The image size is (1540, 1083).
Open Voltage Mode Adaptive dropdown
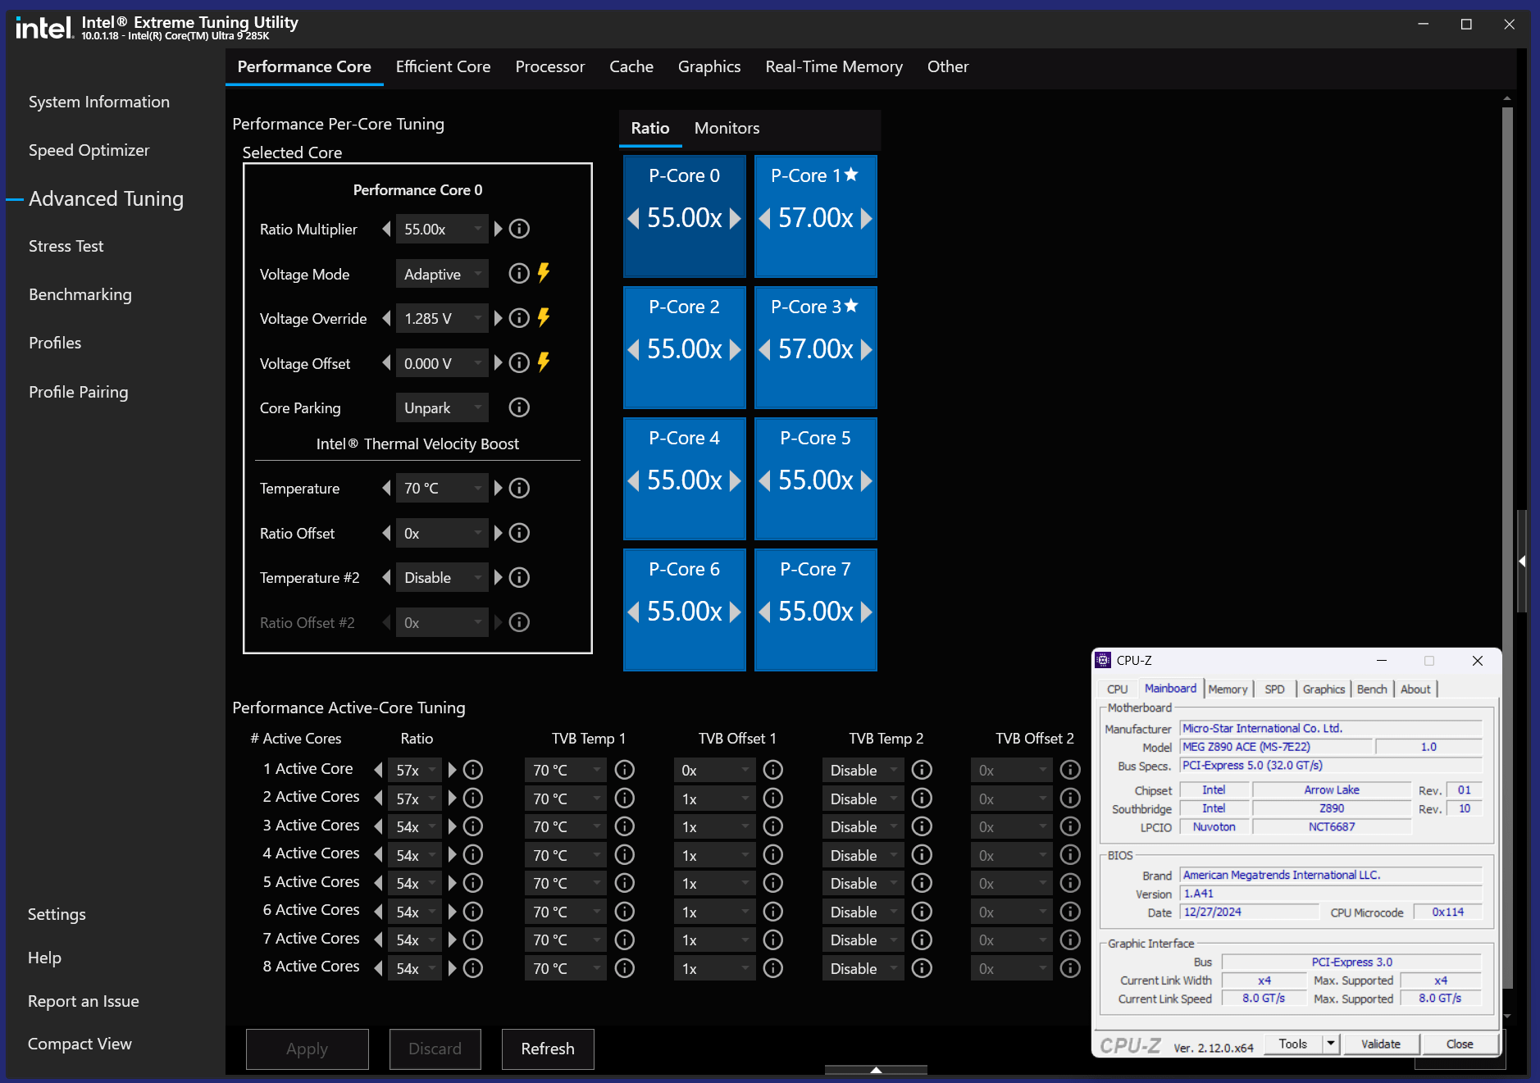point(442,274)
